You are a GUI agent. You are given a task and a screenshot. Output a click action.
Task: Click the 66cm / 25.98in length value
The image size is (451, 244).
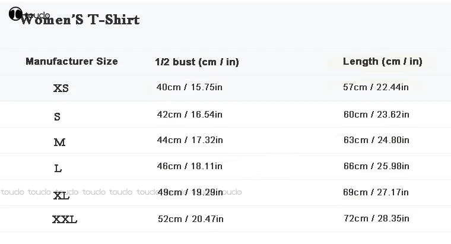(376, 166)
